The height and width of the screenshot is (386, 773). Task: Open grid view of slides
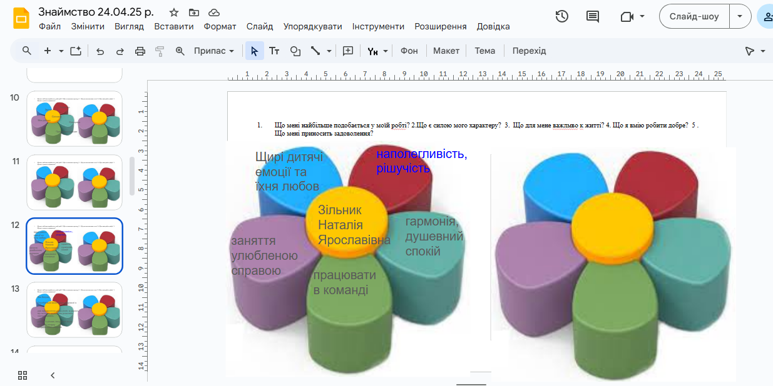pos(23,375)
